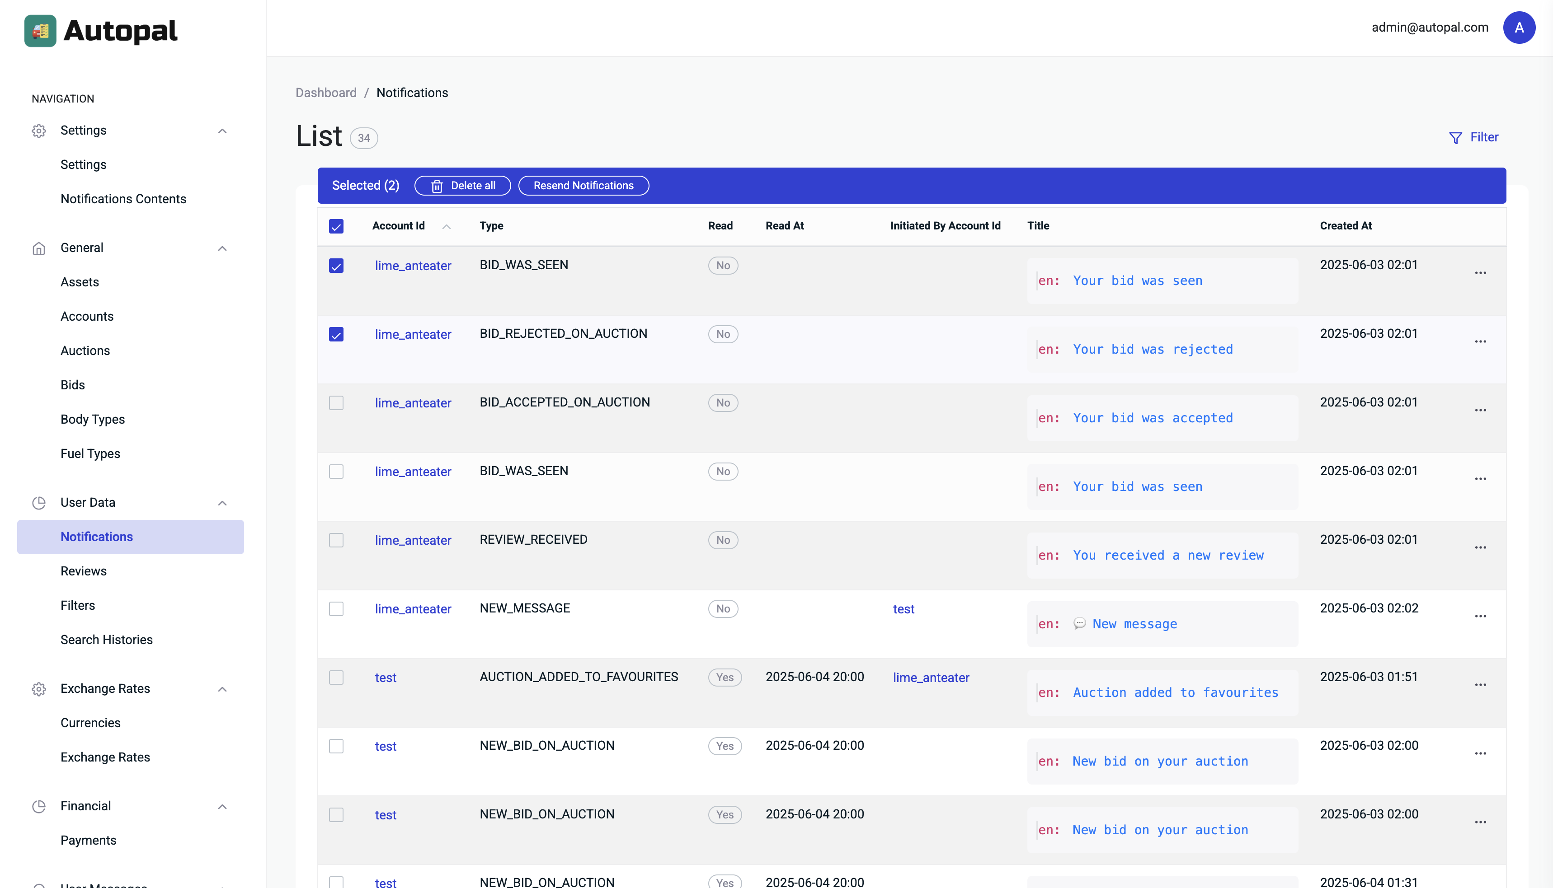
Task: Open row actions for NEW_MESSAGE notification
Action: pos(1480,617)
